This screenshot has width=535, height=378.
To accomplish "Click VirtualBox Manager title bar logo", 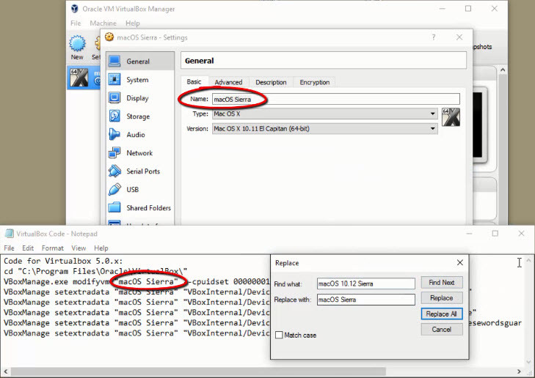I will tap(74, 9).
